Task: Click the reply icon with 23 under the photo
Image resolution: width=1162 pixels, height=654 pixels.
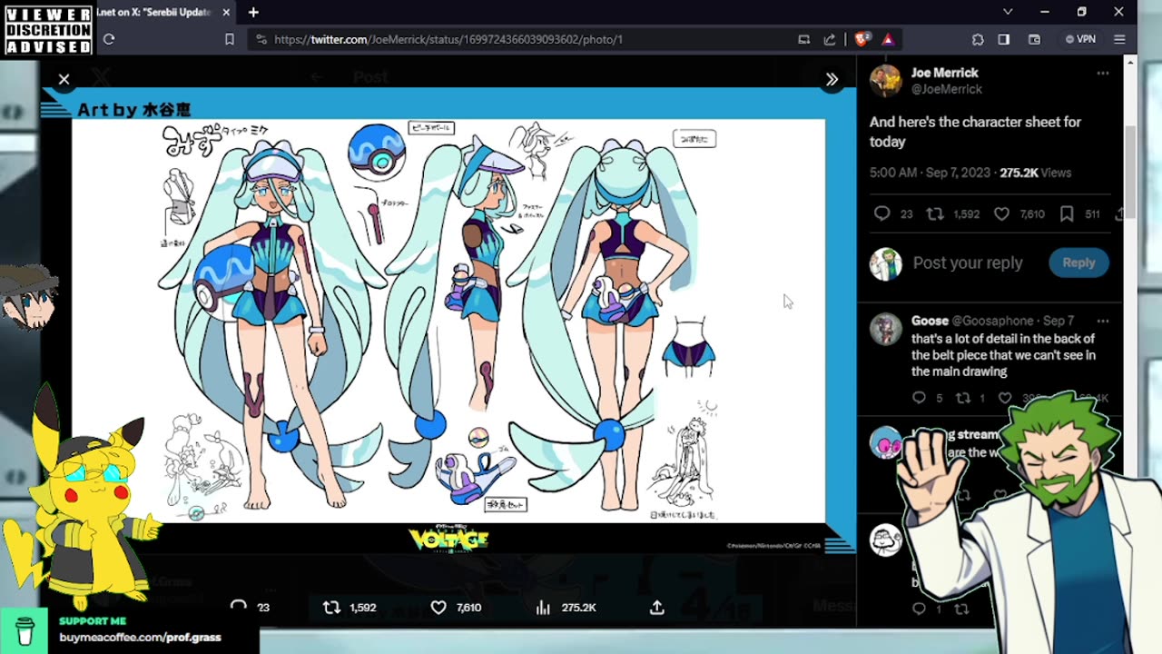Action: tap(240, 607)
